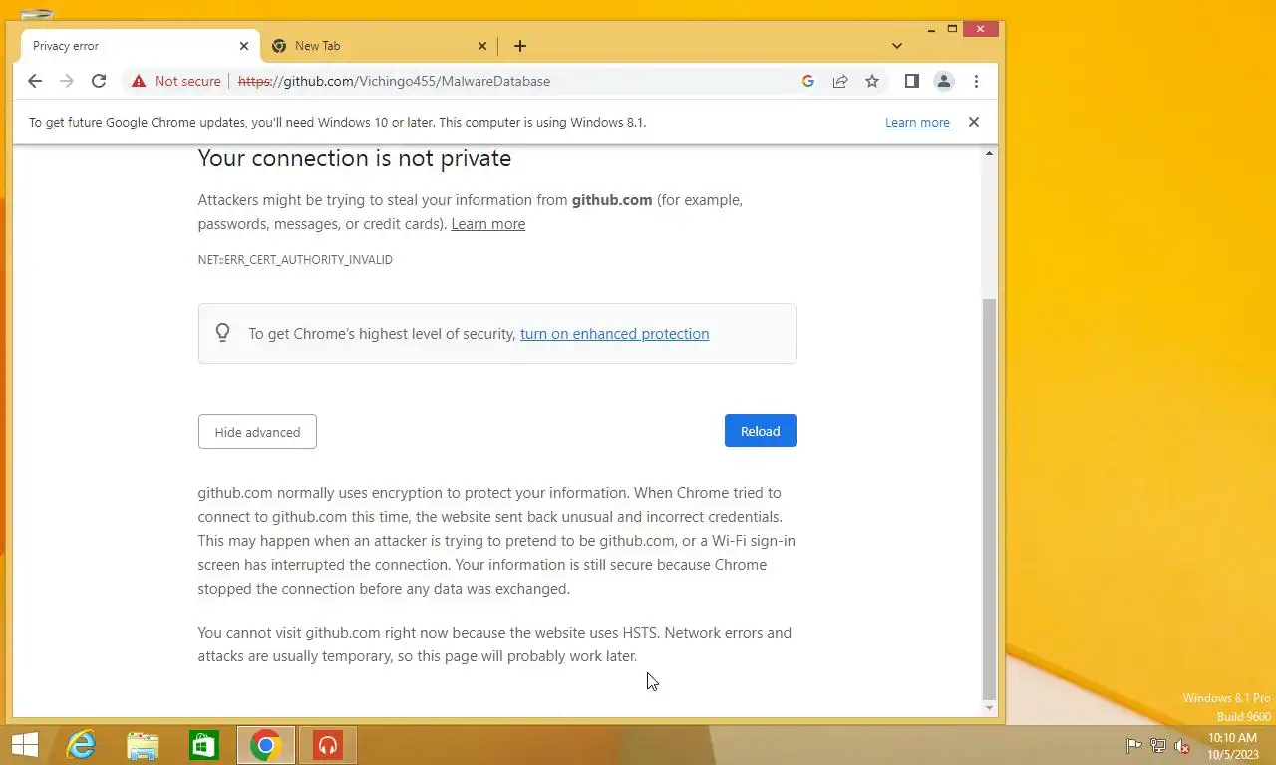This screenshot has width=1276, height=765.
Task: Click the Hide advanced button
Action: 257,432
